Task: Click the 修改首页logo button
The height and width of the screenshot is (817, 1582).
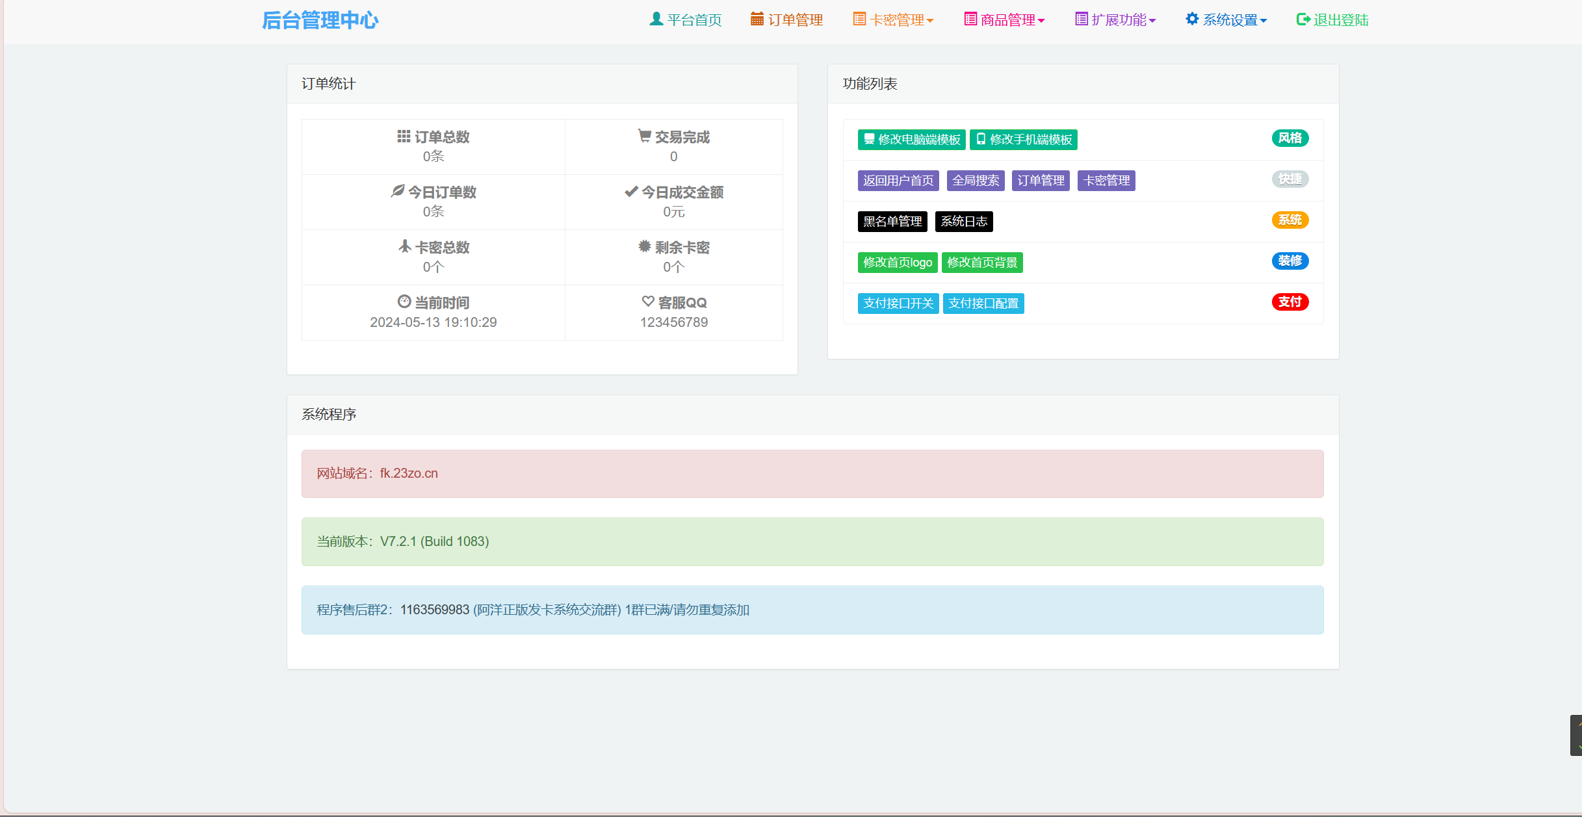Action: pyautogui.click(x=897, y=263)
